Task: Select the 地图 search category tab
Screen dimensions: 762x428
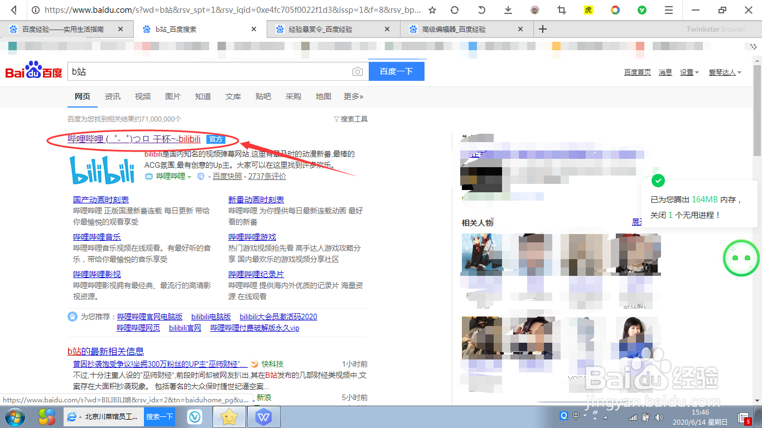Action: 324,96
